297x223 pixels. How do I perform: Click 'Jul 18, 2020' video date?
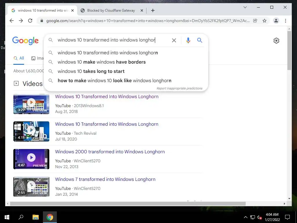66,139
